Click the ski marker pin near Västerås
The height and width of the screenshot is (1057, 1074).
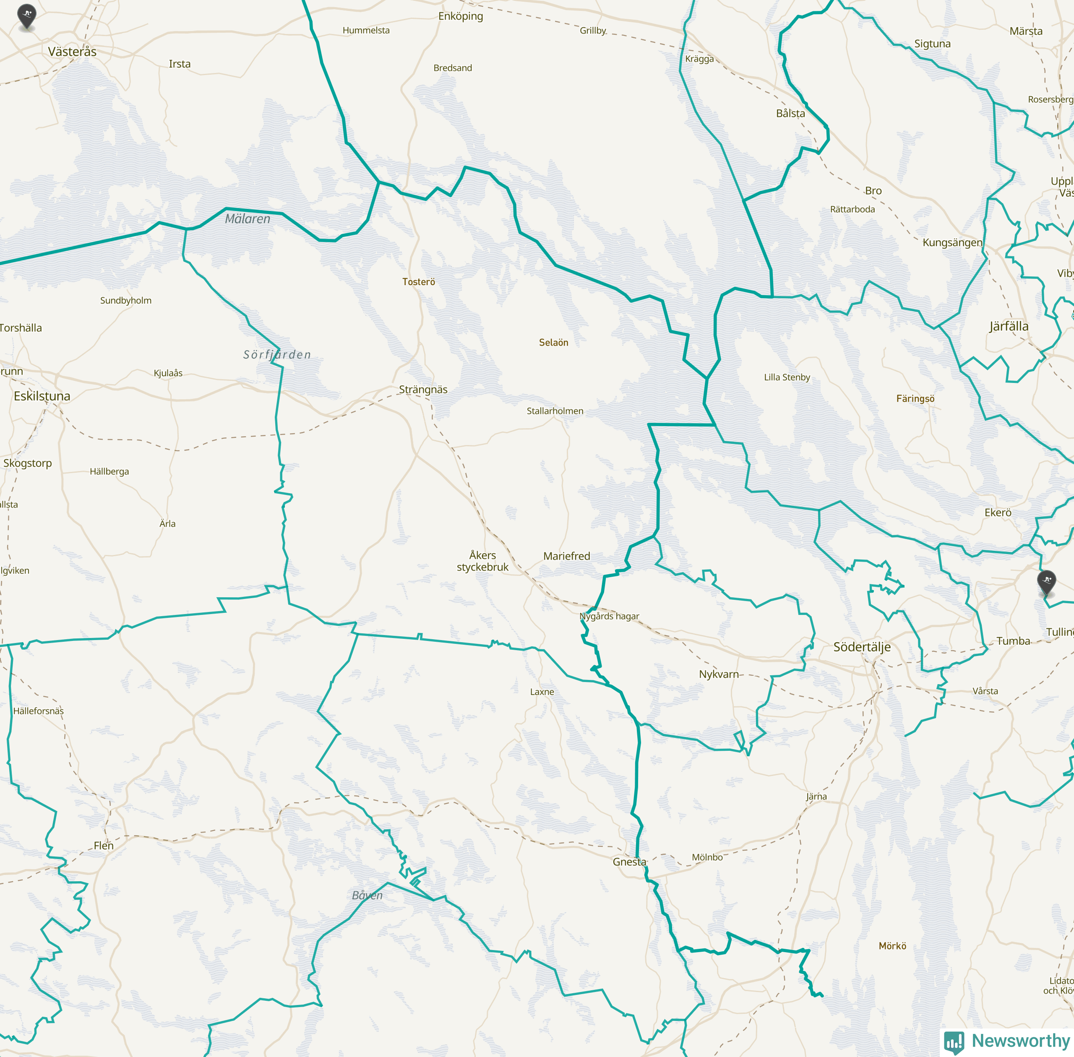27,16
